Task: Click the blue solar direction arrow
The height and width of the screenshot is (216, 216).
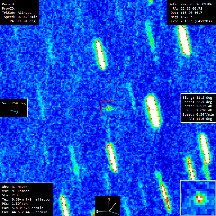Action: 14,111
